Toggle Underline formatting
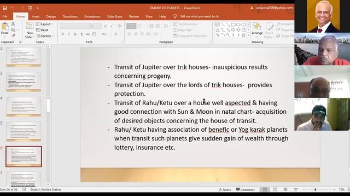The height and width of the screenshot is (196, 350). coord(75,34)
